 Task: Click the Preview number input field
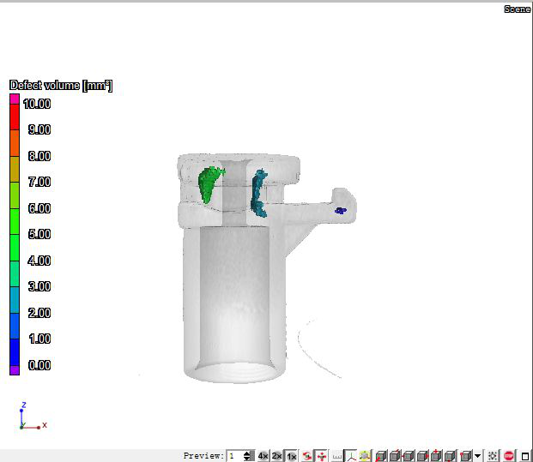point(234,456)
